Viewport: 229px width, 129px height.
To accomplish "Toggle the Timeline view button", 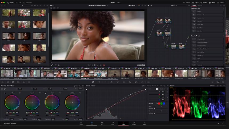I will point(187,2).
